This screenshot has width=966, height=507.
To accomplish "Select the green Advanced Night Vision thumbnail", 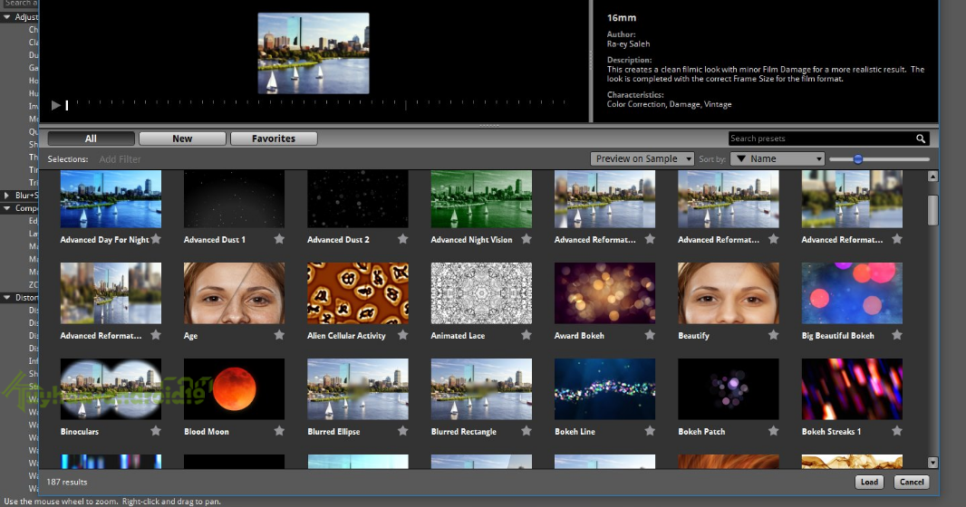I will point(481,199).
